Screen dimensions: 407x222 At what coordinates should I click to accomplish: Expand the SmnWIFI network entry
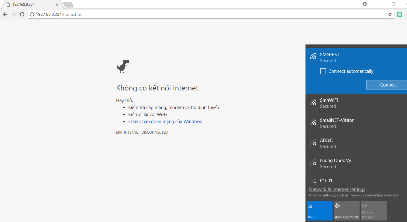coord(356,103)
